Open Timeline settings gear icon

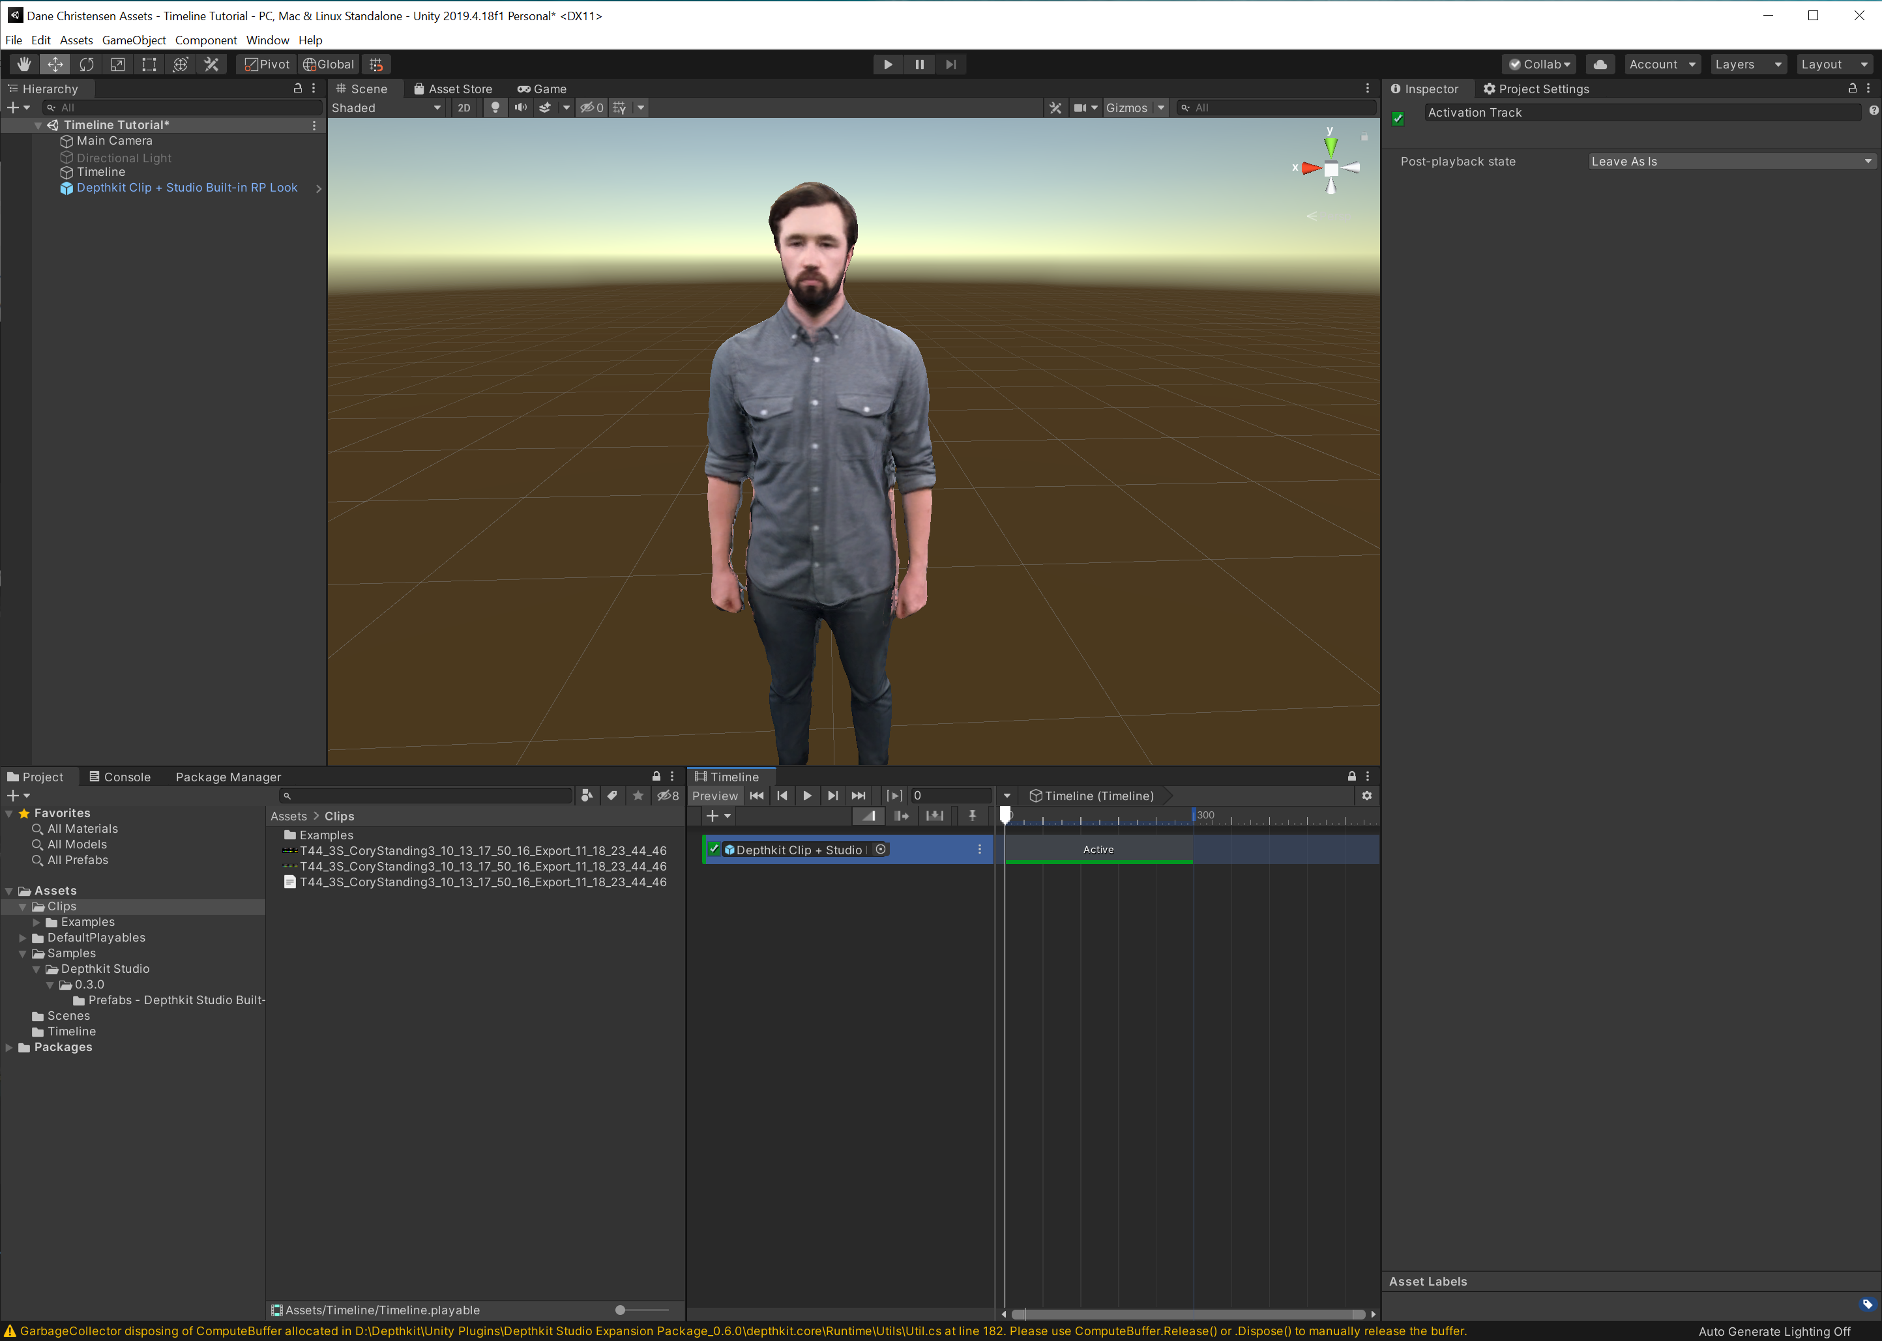click(x=1366, y=796)
